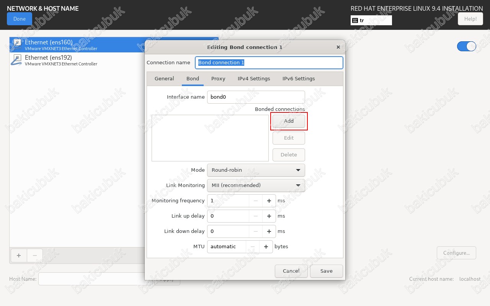Screen dimensions: 490x306
Task: Decrease Monitoring frequency with minus
Action: (256, 201)
